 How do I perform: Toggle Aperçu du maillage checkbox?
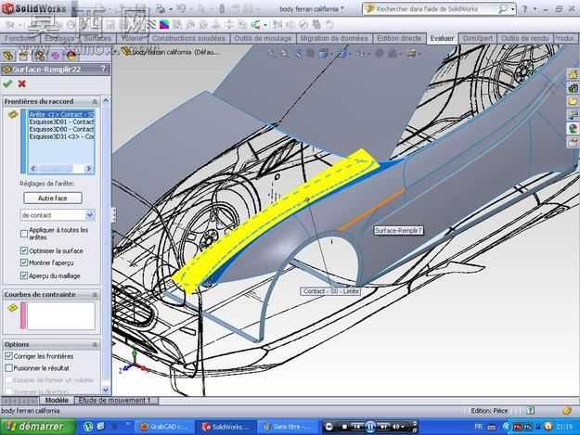pos(24,275)
